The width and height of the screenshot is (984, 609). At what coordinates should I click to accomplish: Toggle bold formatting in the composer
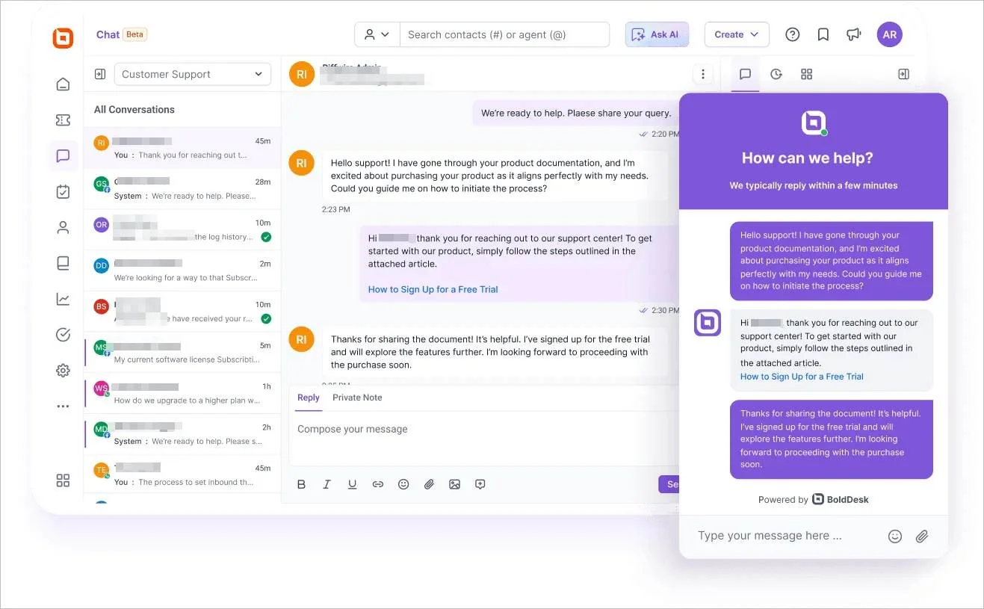301,483
